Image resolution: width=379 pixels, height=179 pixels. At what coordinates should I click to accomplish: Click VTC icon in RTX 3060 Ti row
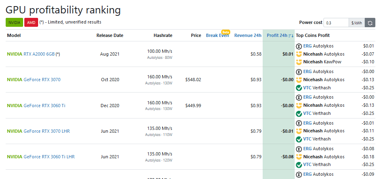click(x=299, y=114)
